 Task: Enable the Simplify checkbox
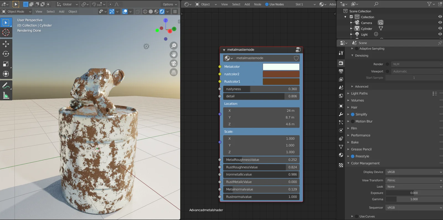point(353,114)
